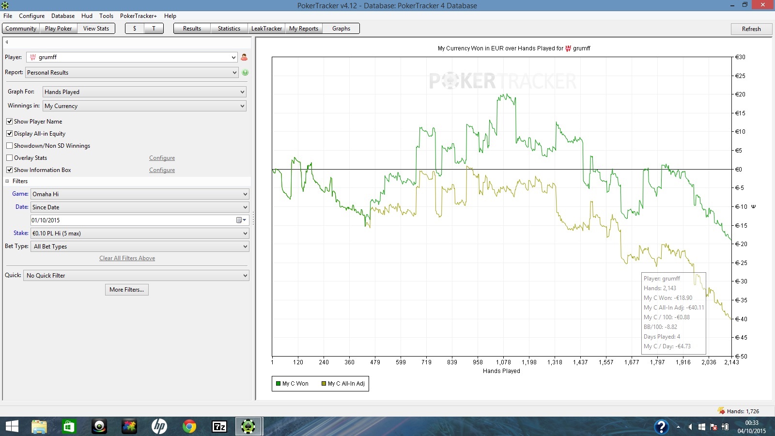
Task: Switch to the Statistics tab
Action: 229,29
